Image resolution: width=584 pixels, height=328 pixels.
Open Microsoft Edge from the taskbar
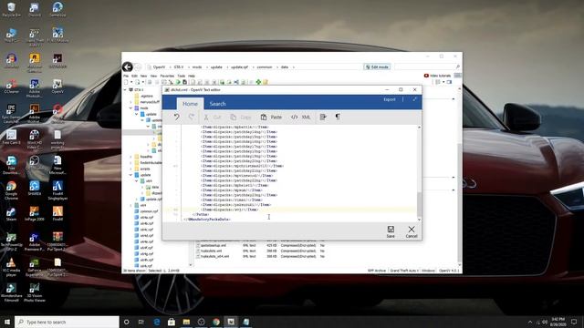[x=157, y=322]
